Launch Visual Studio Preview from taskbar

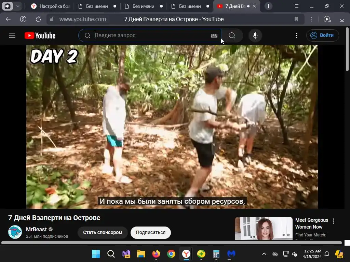(x=126, y=254)
